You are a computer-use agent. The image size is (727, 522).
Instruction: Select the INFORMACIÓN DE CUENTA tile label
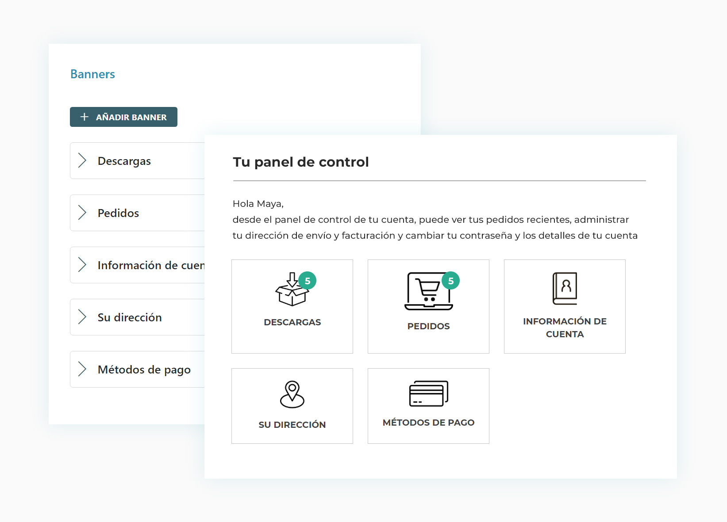tap(565, 328)
